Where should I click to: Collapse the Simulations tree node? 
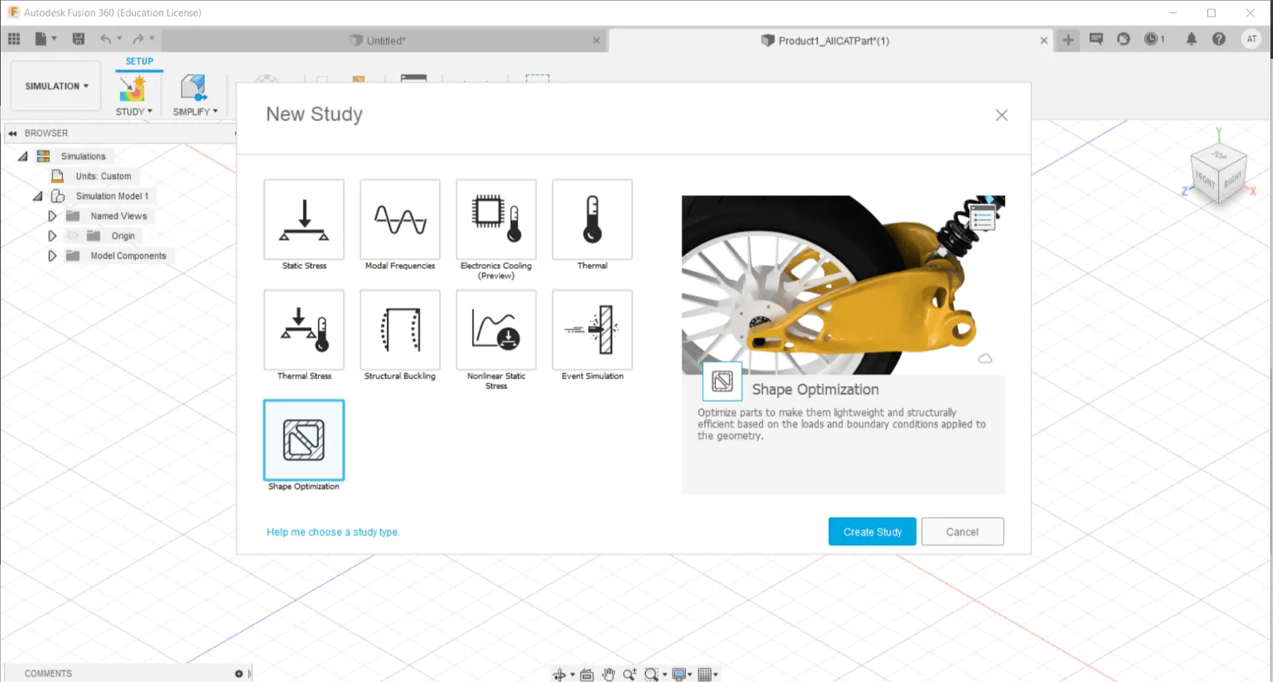[23, 157]
